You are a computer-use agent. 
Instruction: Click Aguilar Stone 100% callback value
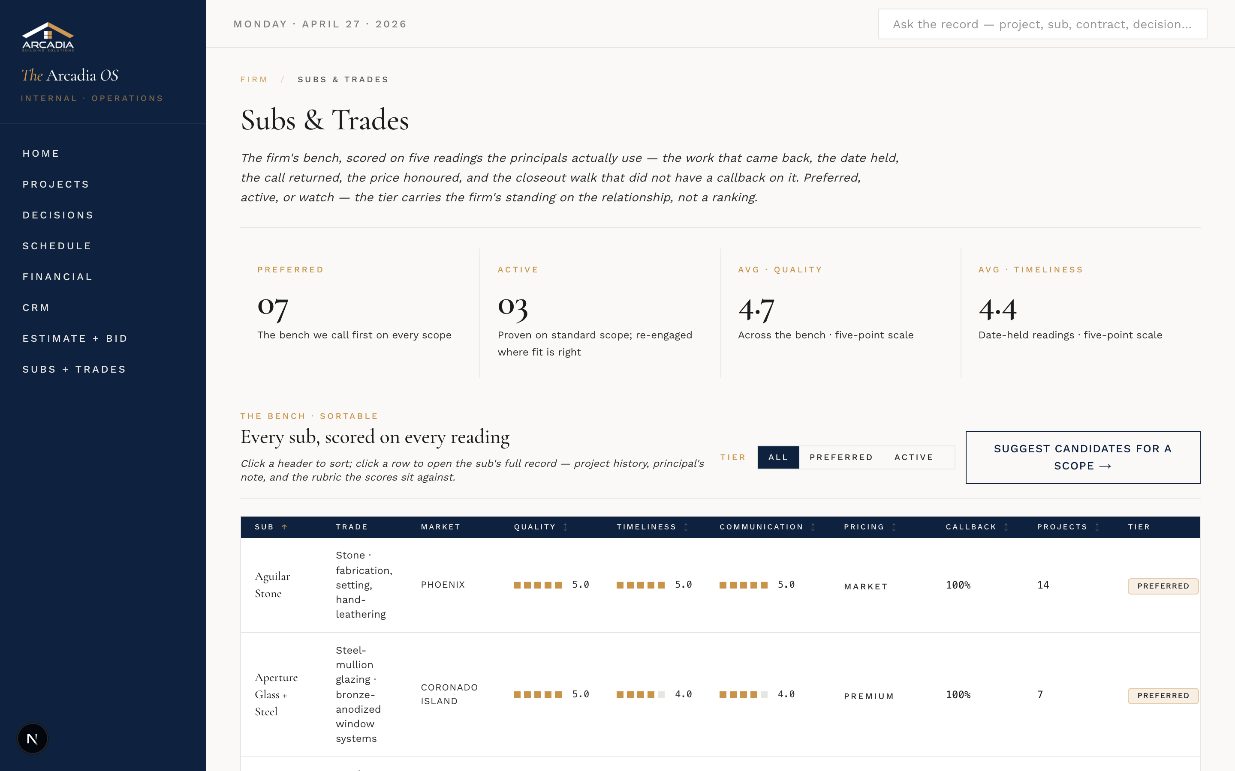pos(958,585)
